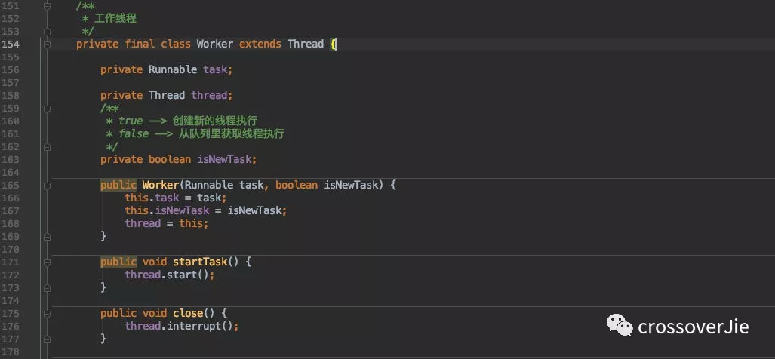Click the void keyword on line 171
Viewport: 775px width, 359px height.
tap(154, 262)
